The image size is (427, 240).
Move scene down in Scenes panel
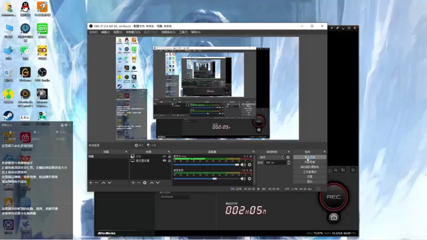(x=109, y=182)
